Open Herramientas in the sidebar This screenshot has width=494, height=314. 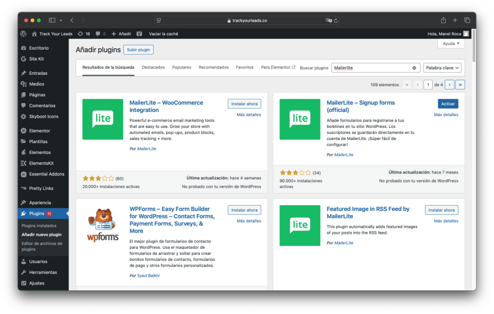(x=43, y=273)
